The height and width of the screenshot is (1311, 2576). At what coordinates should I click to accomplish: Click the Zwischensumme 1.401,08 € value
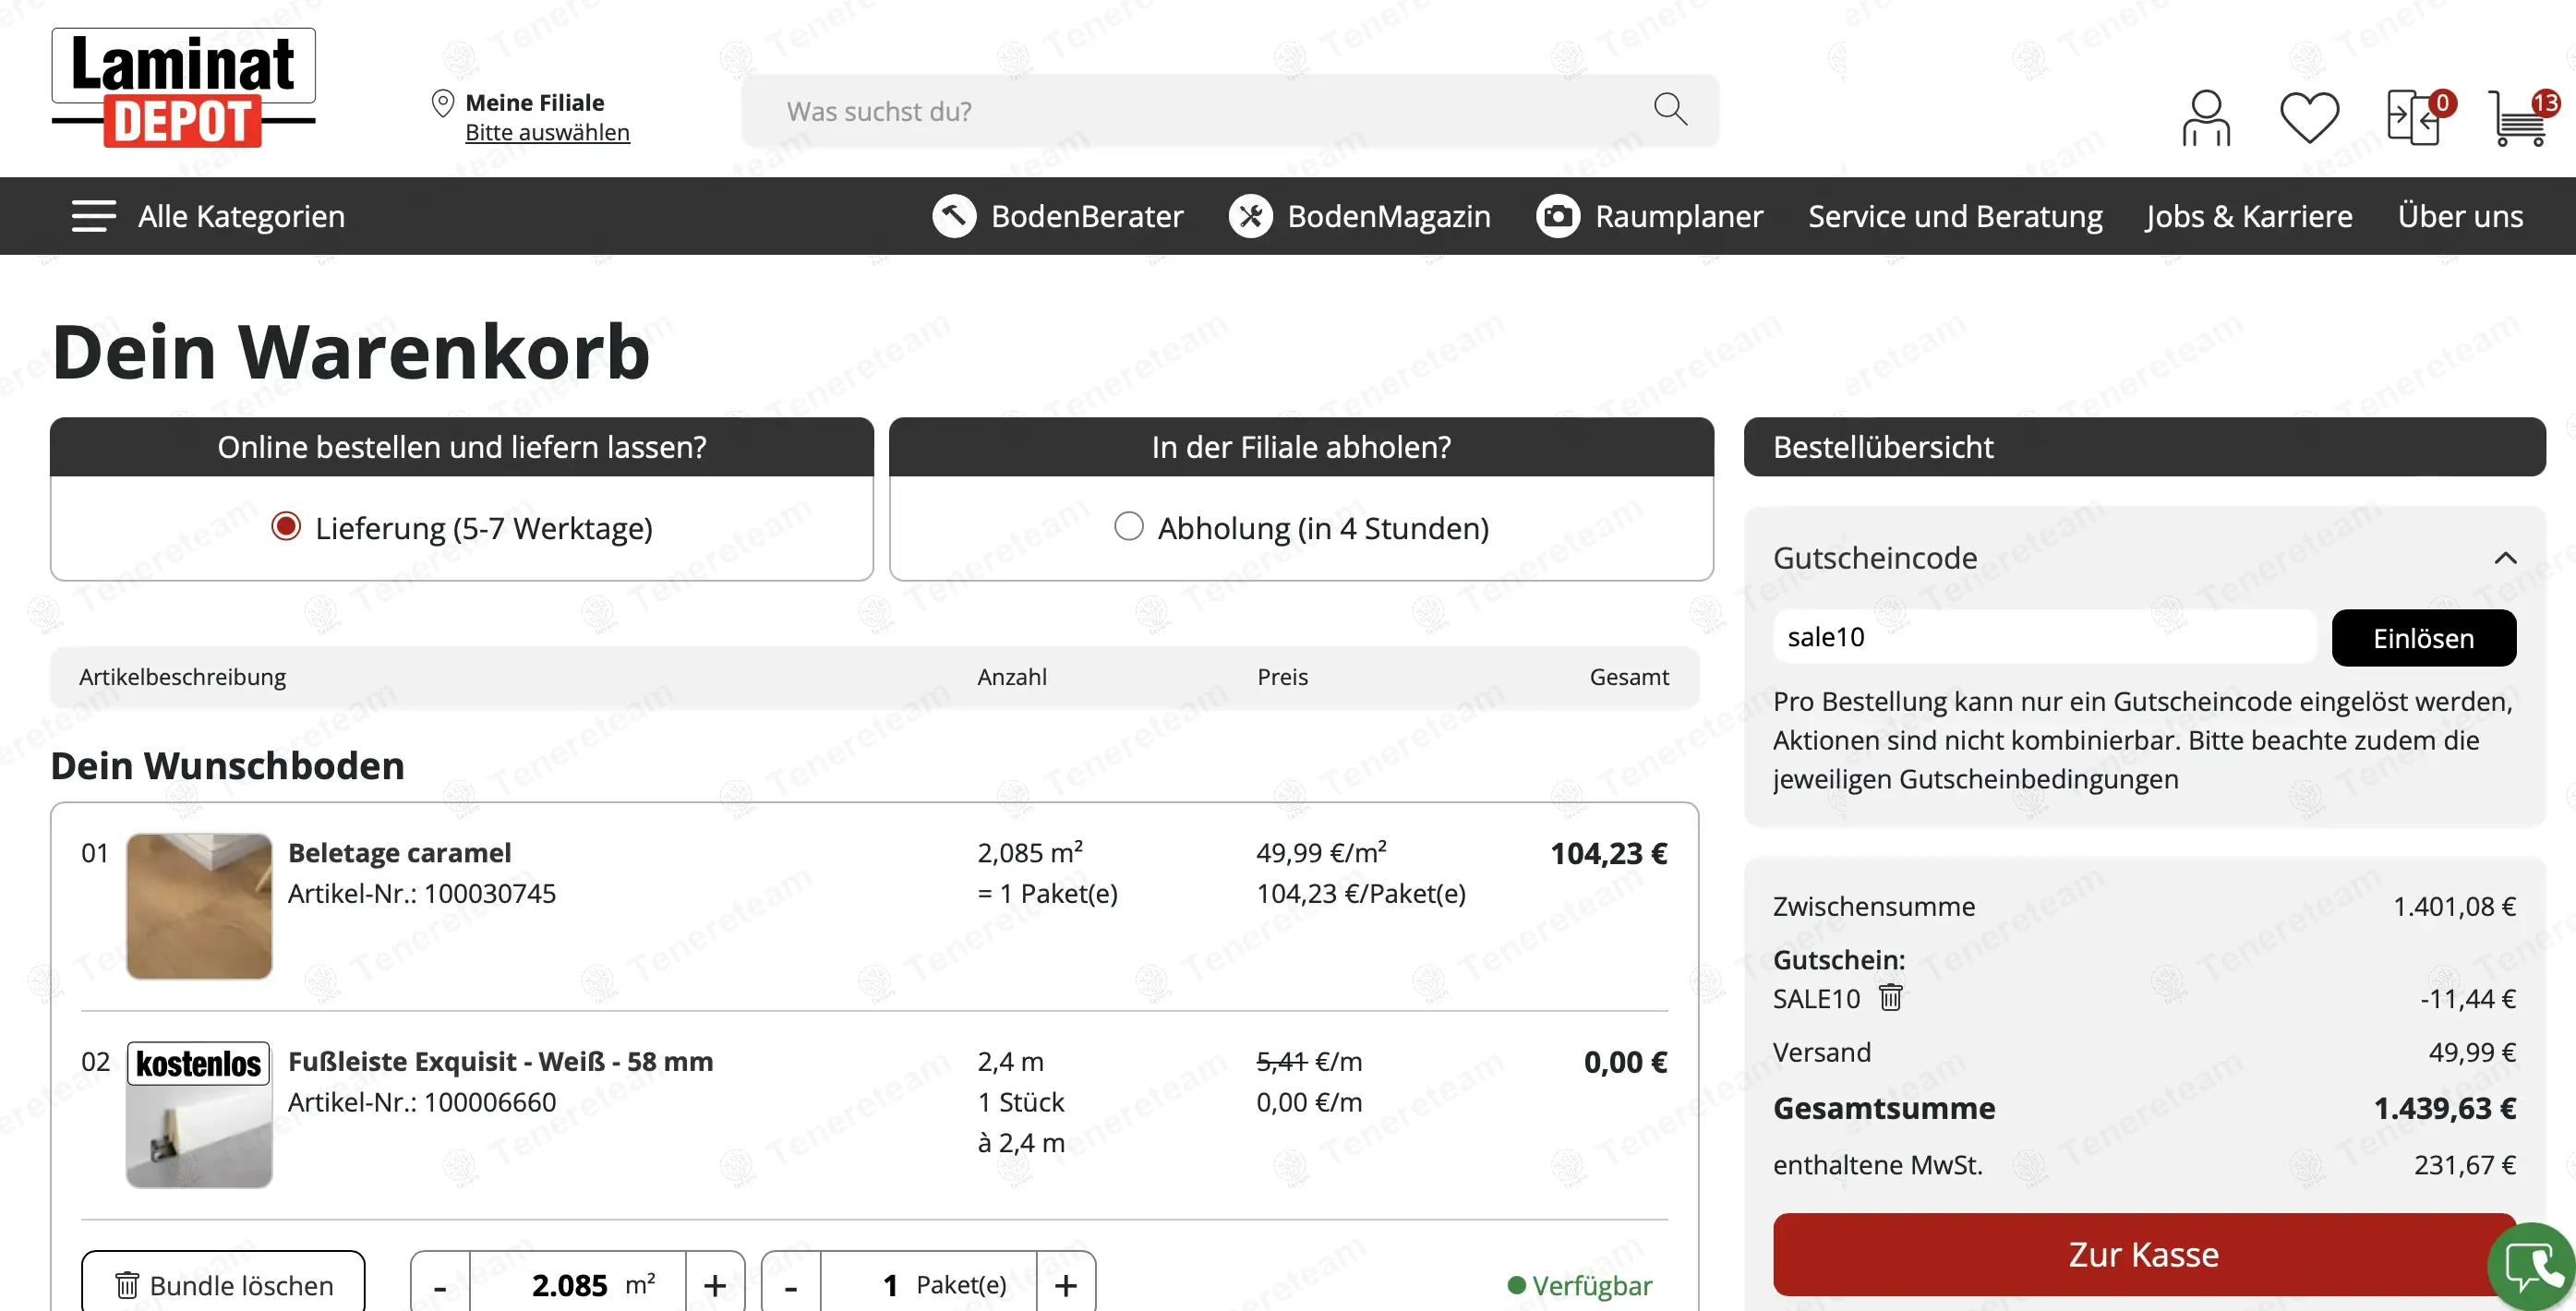pyautogui.click(x=2454, y=906)
